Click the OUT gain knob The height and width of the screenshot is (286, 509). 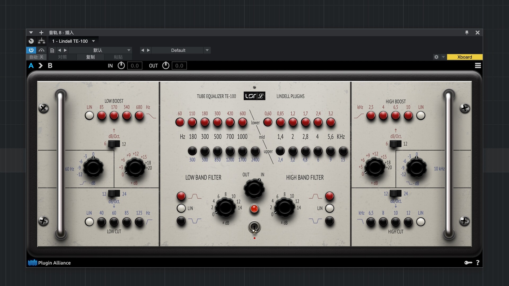[x=166, y=65]
